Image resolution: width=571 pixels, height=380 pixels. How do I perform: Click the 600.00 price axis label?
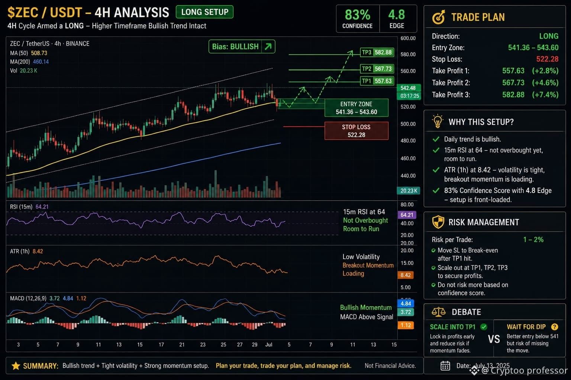[408, 38]
